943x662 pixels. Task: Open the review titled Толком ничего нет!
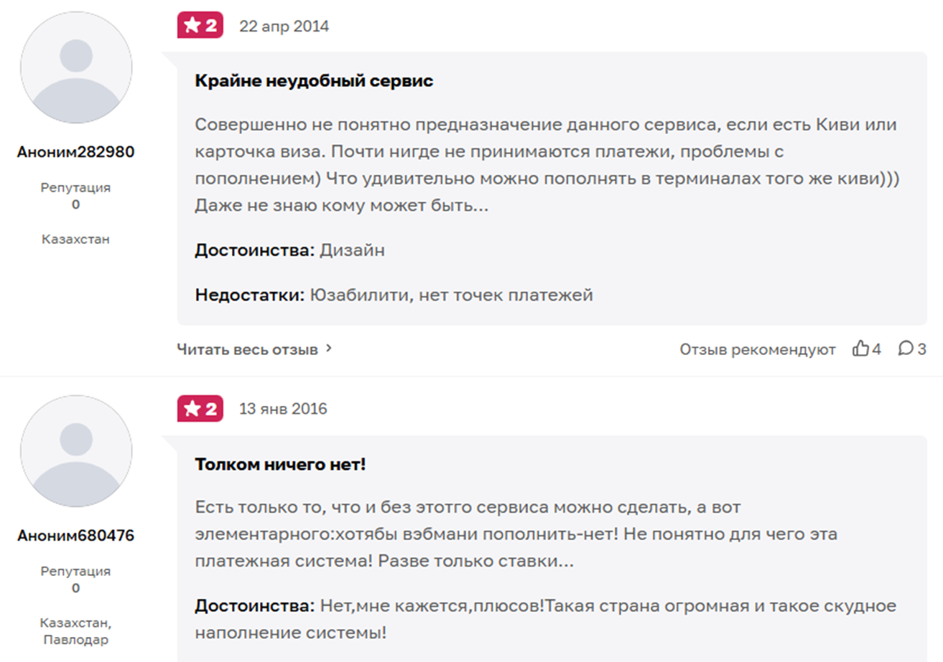280,464
